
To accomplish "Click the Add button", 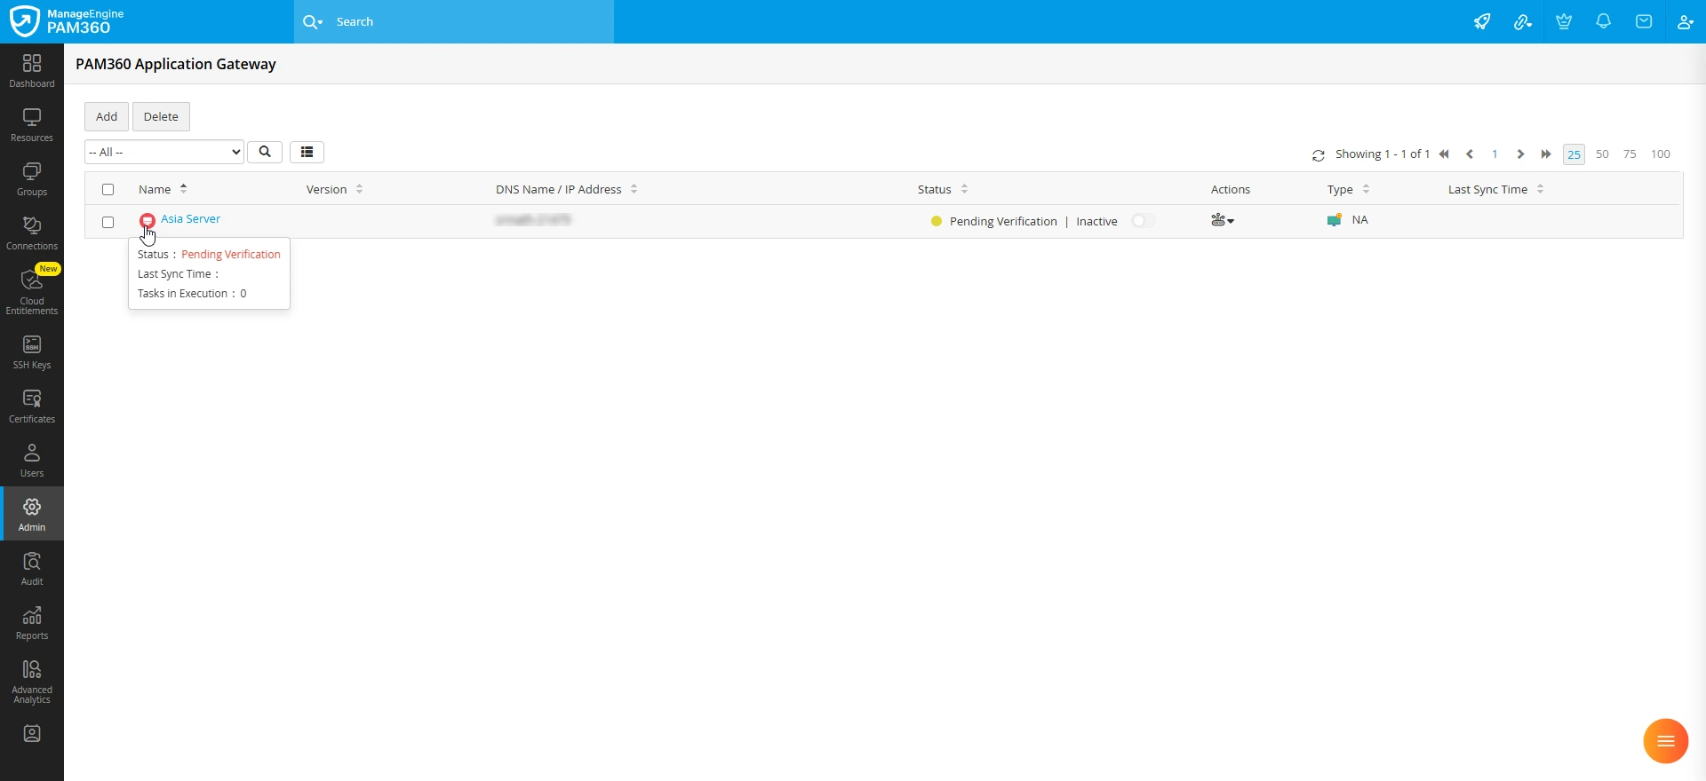I will click(x=107, y=117).
